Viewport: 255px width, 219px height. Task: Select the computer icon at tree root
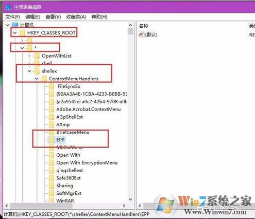tap(15, 25)
